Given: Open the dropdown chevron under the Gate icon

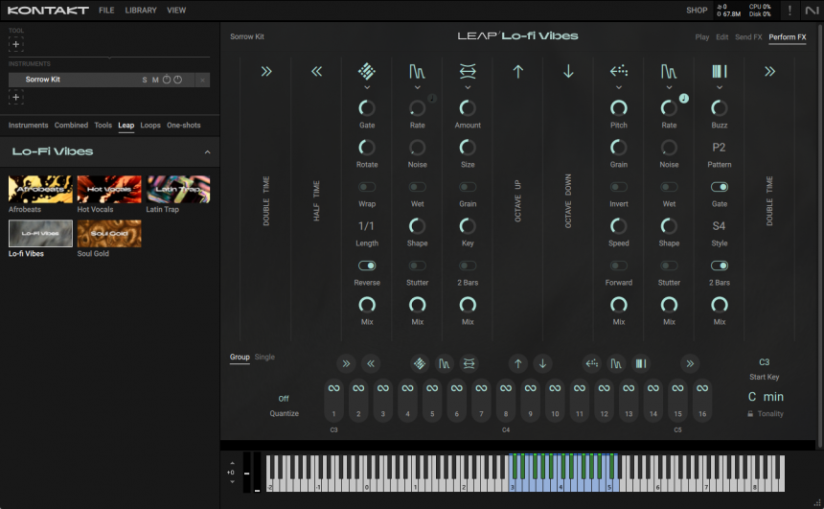Looking at the screenshot, I should tap(367, 87).
